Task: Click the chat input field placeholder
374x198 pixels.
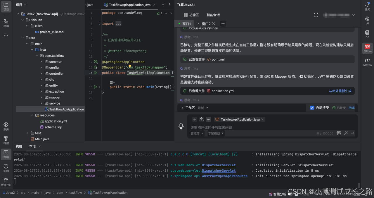Action: point(211,128)
